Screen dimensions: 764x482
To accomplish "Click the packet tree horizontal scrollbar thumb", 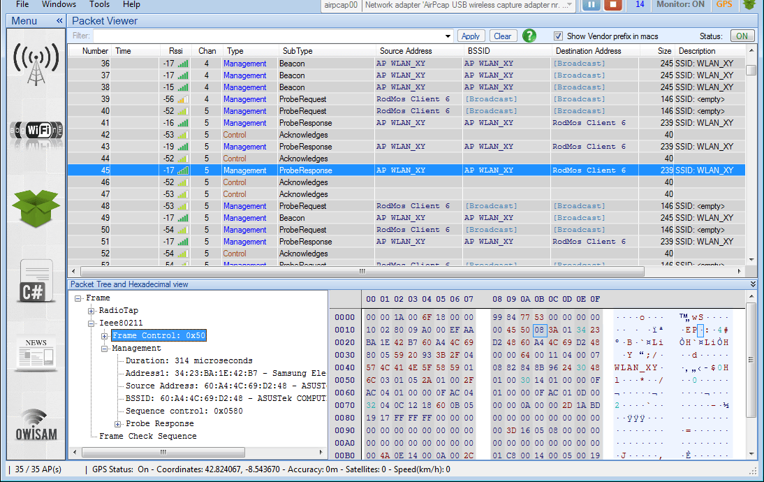I will (x=163, y=452).
